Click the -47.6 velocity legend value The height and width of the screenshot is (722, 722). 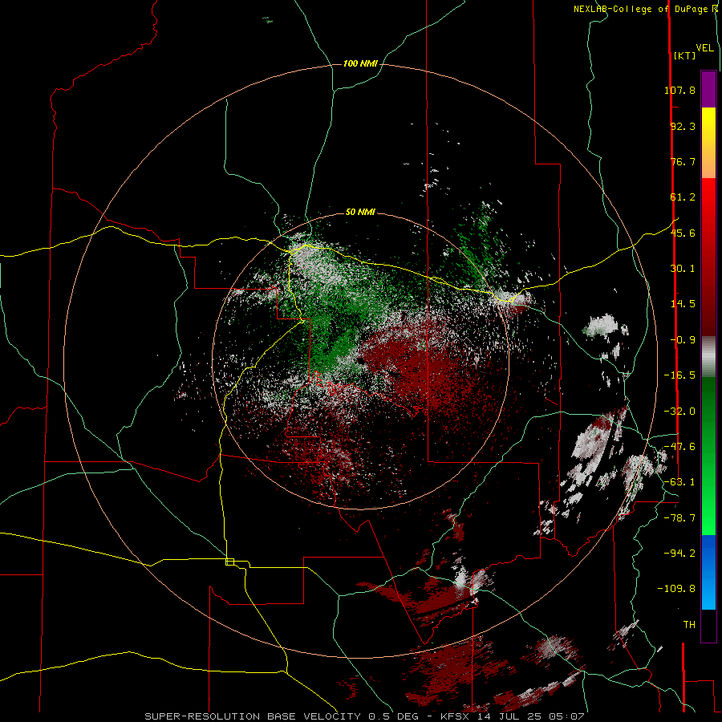pos(679,447)
